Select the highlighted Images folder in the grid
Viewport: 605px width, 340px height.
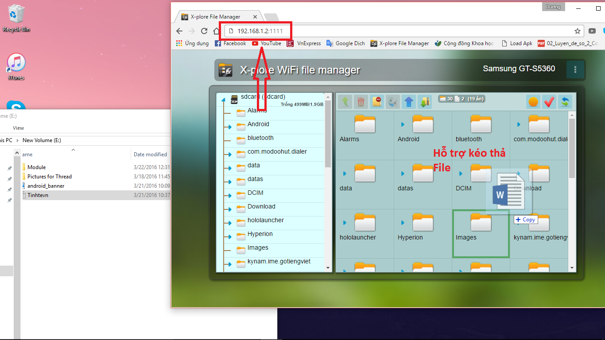click(481, 233)
